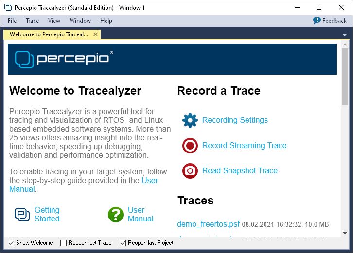Open the Help menu
This screenshot has height=253, width=353.
pos(106,21)
